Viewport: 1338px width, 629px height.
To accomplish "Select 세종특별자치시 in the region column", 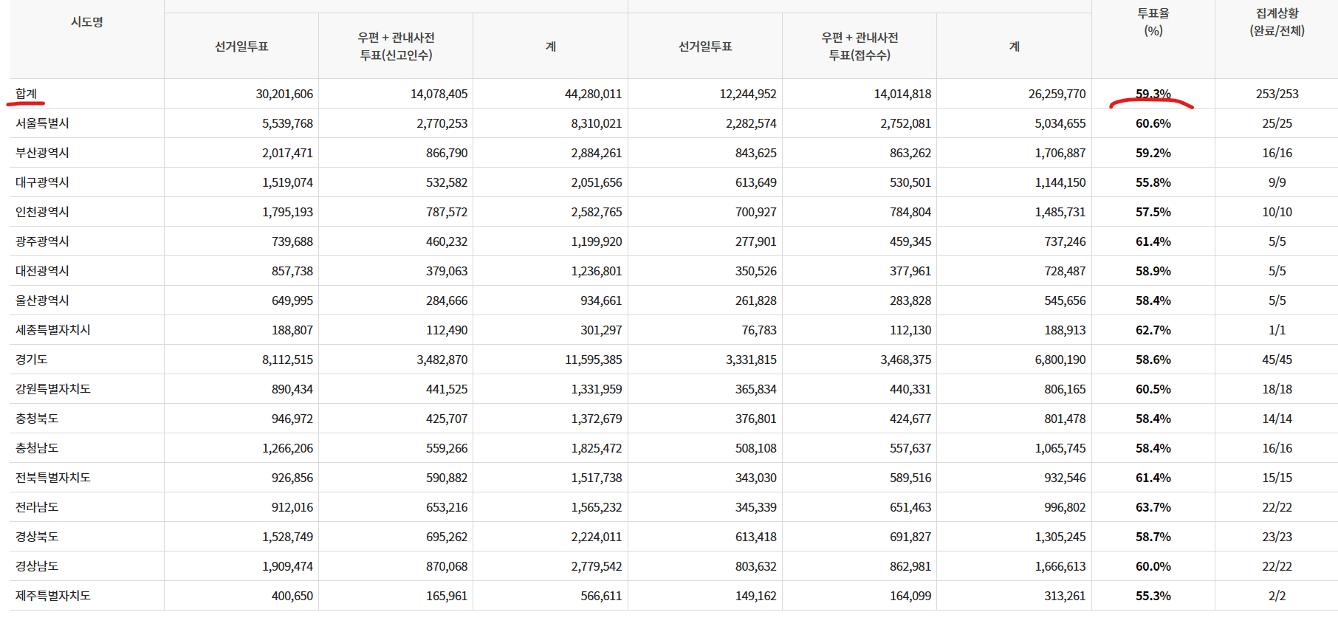I will (53, 330).
